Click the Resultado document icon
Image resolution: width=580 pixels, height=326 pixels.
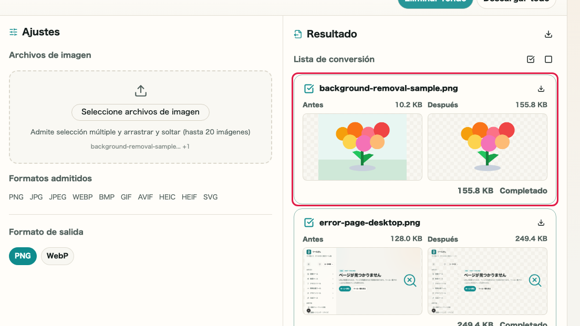coord(298,34)
